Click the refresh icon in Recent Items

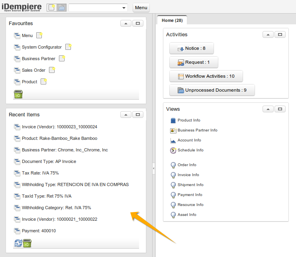18,243
